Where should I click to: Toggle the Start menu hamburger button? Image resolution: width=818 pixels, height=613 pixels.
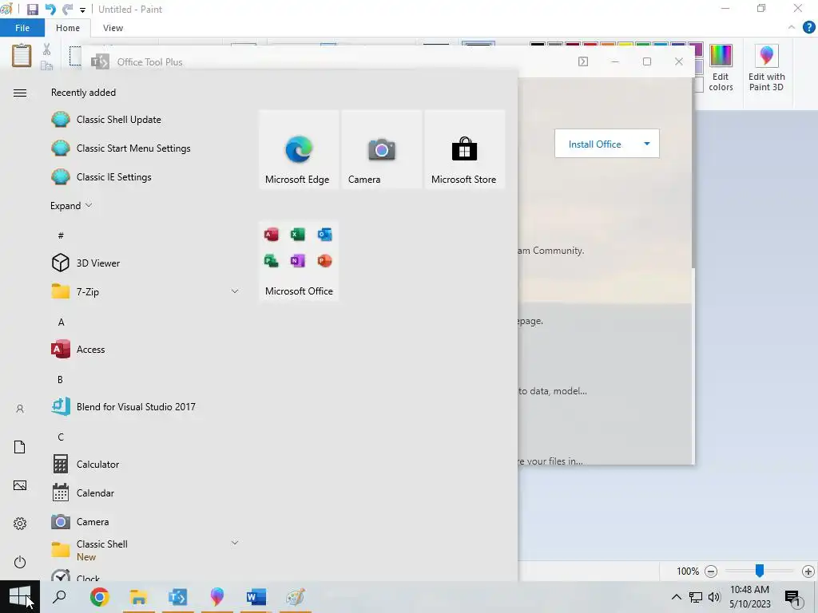[x=20, y=93]
